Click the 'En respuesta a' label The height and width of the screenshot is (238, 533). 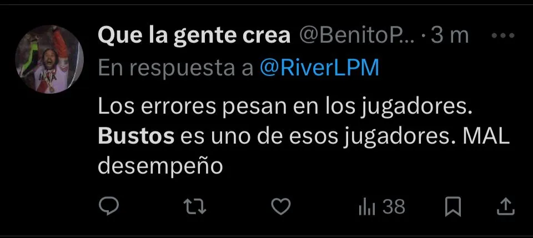coord(176,69)
